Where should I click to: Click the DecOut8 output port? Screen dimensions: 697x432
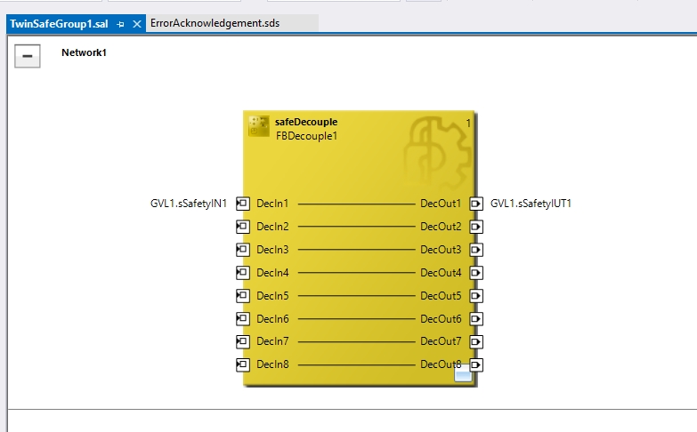pyautogui.click(x=476, y=364)
